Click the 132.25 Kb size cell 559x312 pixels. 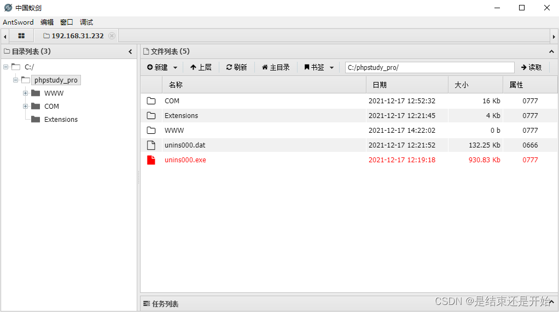[x=484, y=145]
